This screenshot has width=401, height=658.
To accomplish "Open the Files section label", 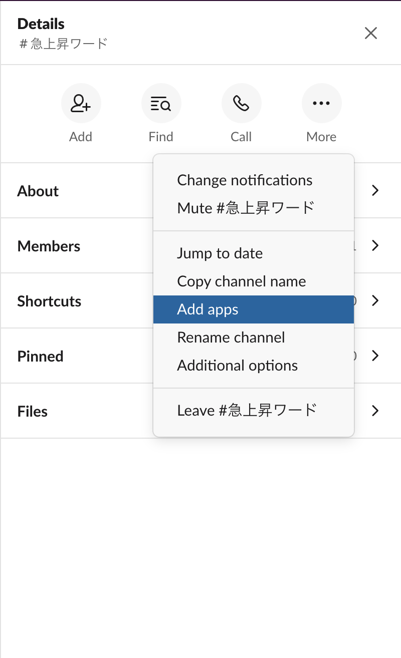I will [x=33, y=411].
